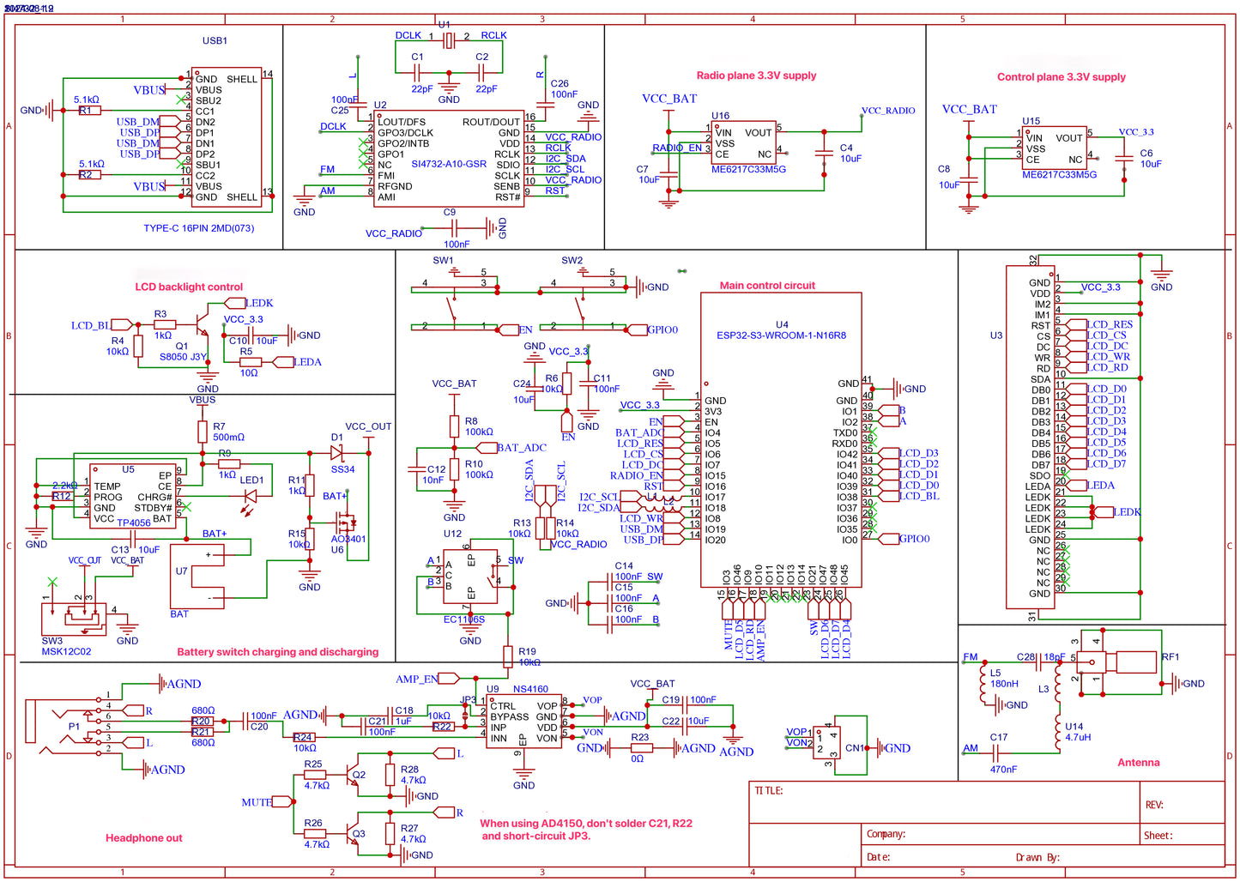Viewport: 1240px width, 882px height.
Task: Select the D1 SS34 diode symbol
Action: [337, 452]
